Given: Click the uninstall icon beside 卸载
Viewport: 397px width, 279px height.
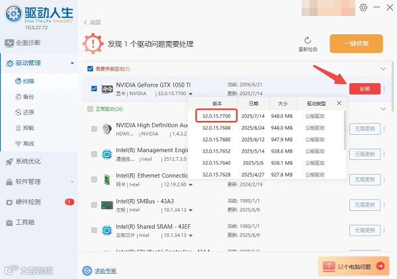Looking at the screenshot, I should pos(18,128).
